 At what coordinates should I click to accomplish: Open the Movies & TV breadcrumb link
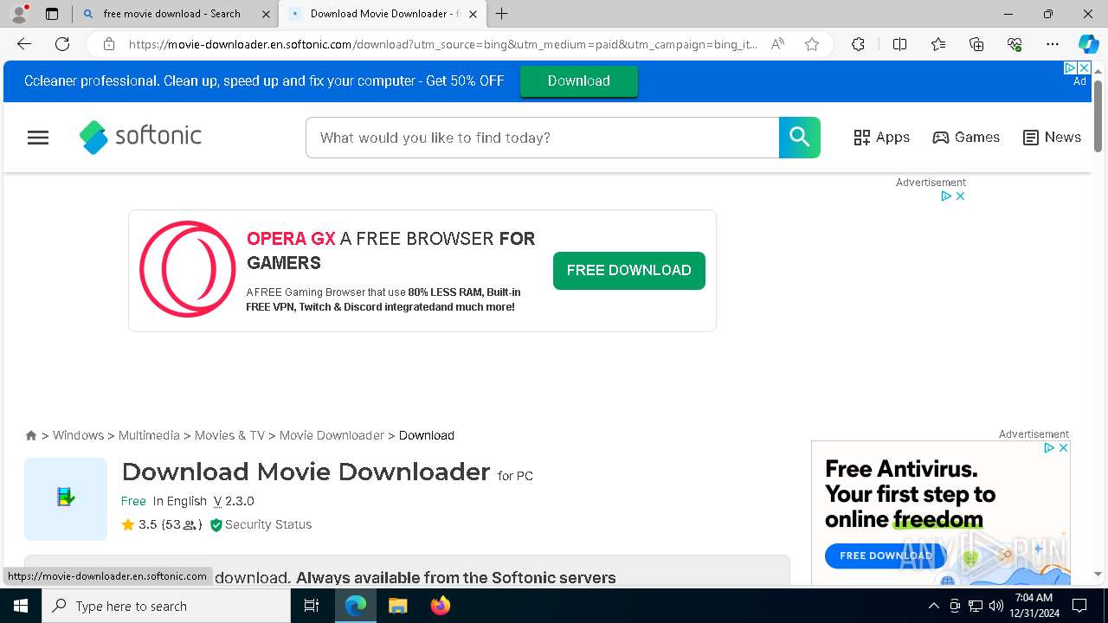click(x=229, y=435)
